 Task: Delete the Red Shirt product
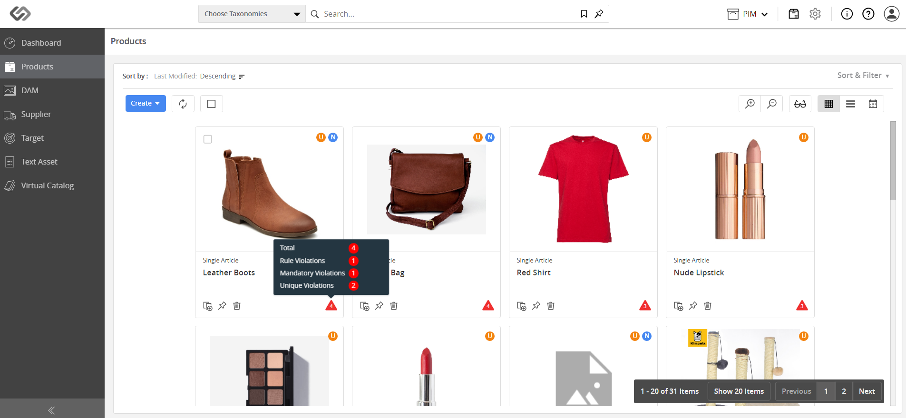551,306
